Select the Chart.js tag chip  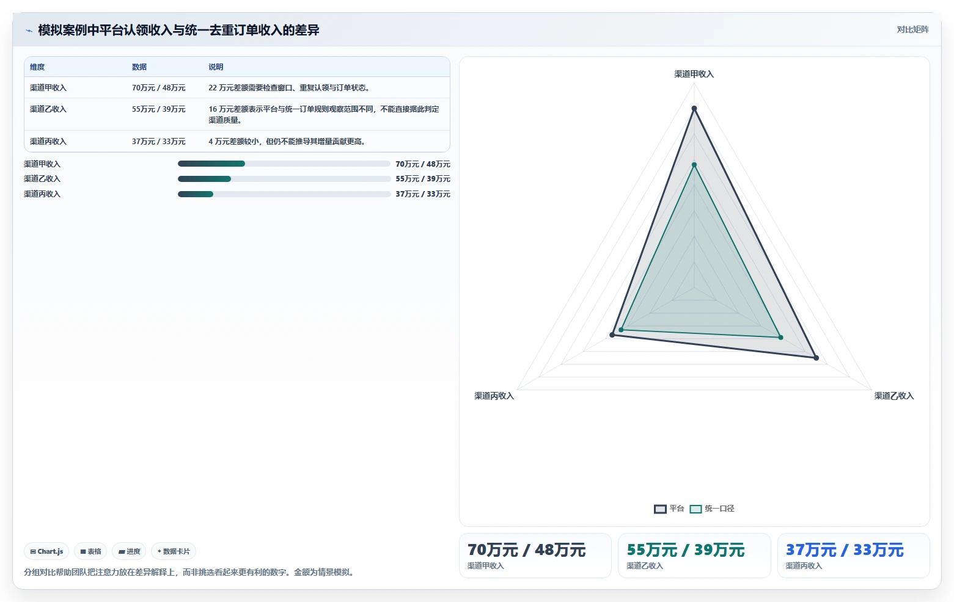click(46, 551)
